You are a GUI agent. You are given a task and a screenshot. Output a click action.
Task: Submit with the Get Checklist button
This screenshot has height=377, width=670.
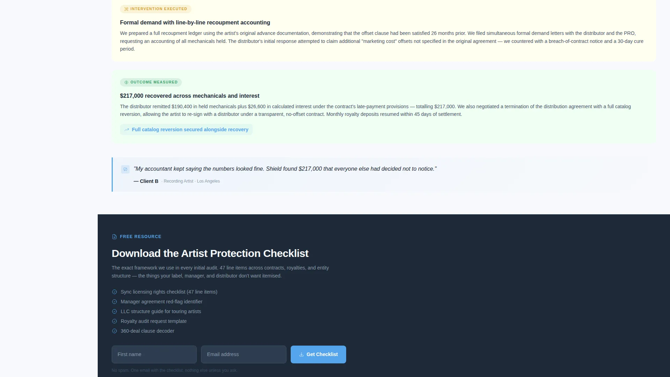318,354
